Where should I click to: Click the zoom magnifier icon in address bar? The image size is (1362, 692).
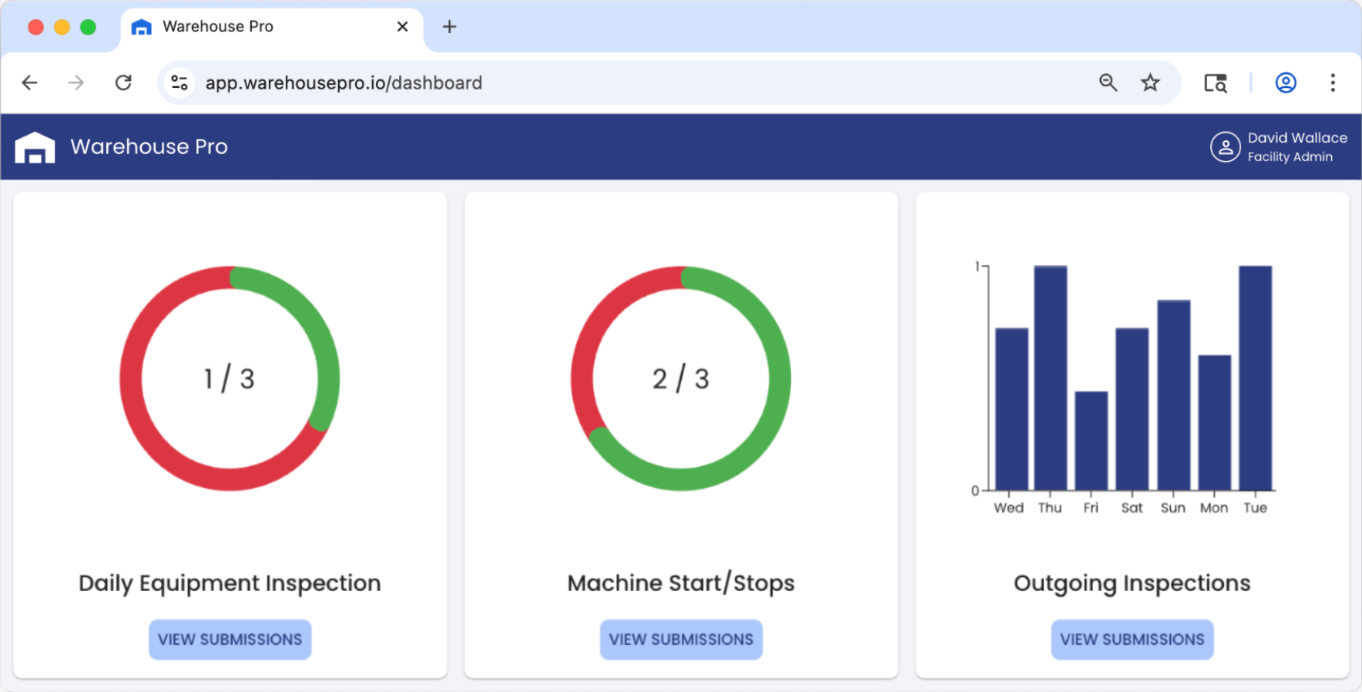(x=1108, y=82)
